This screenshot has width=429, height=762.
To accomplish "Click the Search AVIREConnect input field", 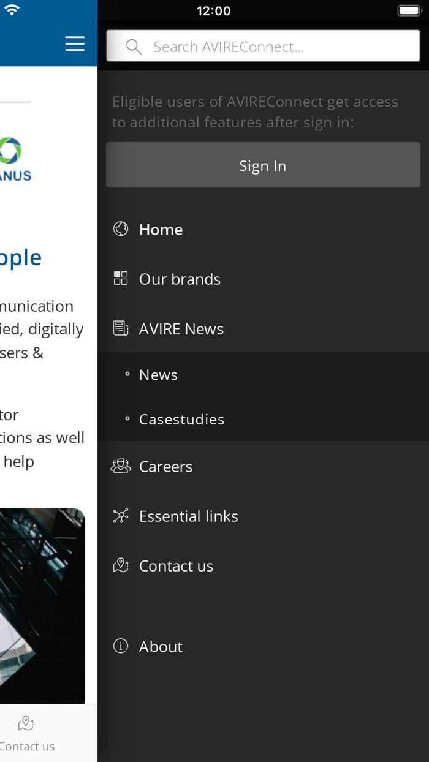I will [264, 45].
